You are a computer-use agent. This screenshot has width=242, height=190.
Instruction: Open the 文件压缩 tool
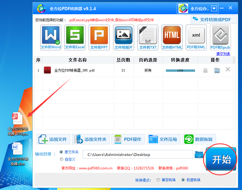click(x=164, y=139)
